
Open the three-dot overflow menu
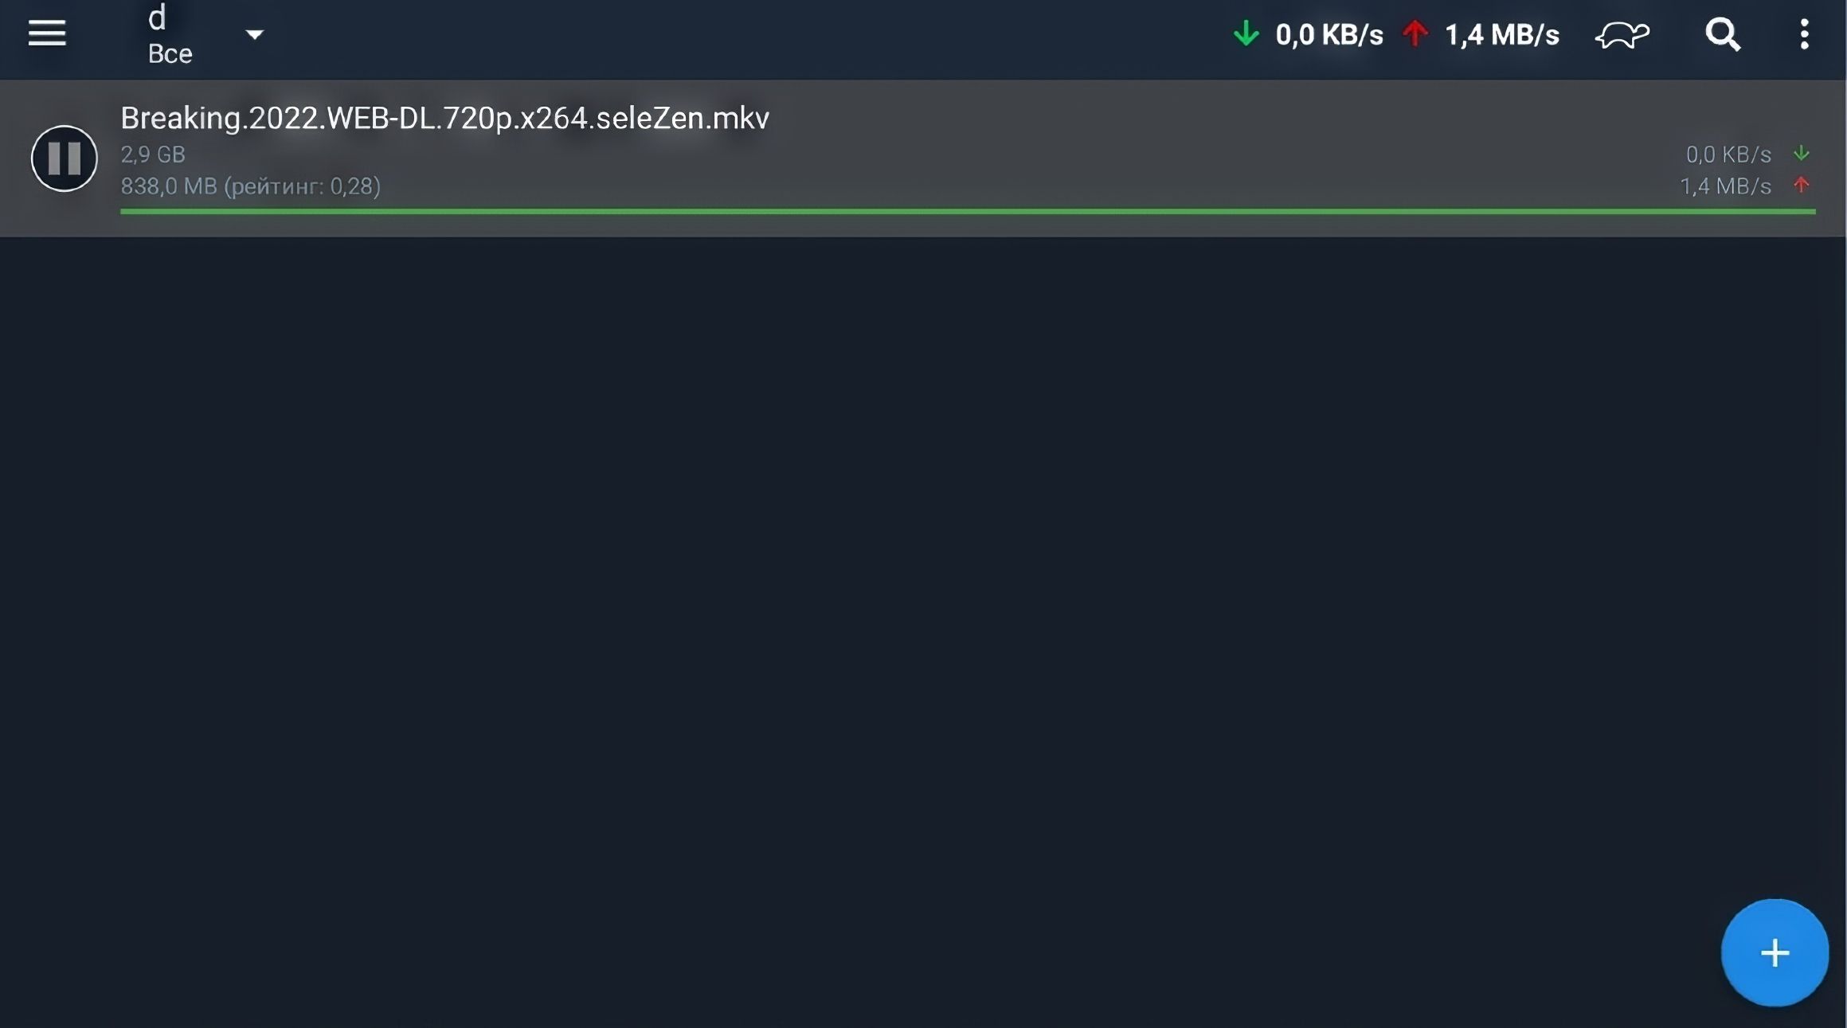(x=1804, y=35)
